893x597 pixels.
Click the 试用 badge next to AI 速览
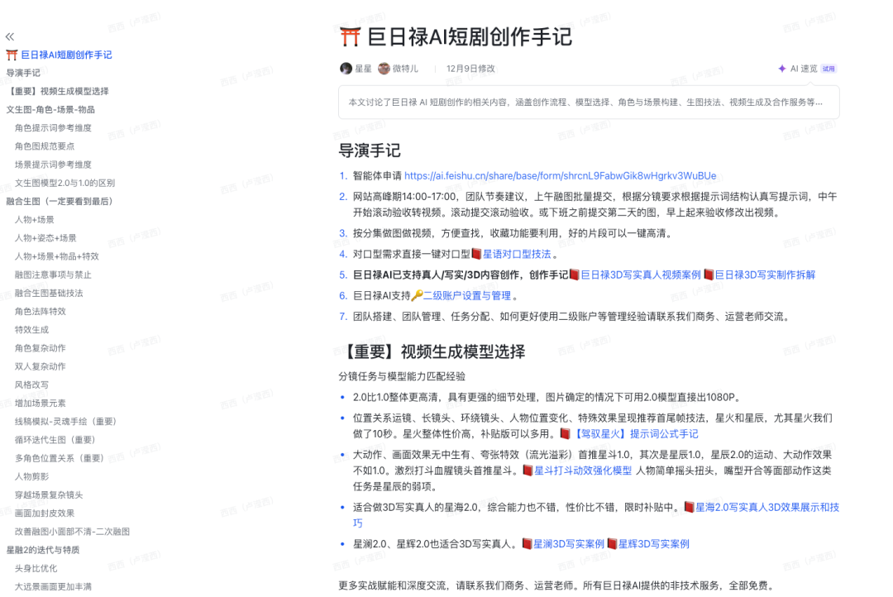point(829,69)
